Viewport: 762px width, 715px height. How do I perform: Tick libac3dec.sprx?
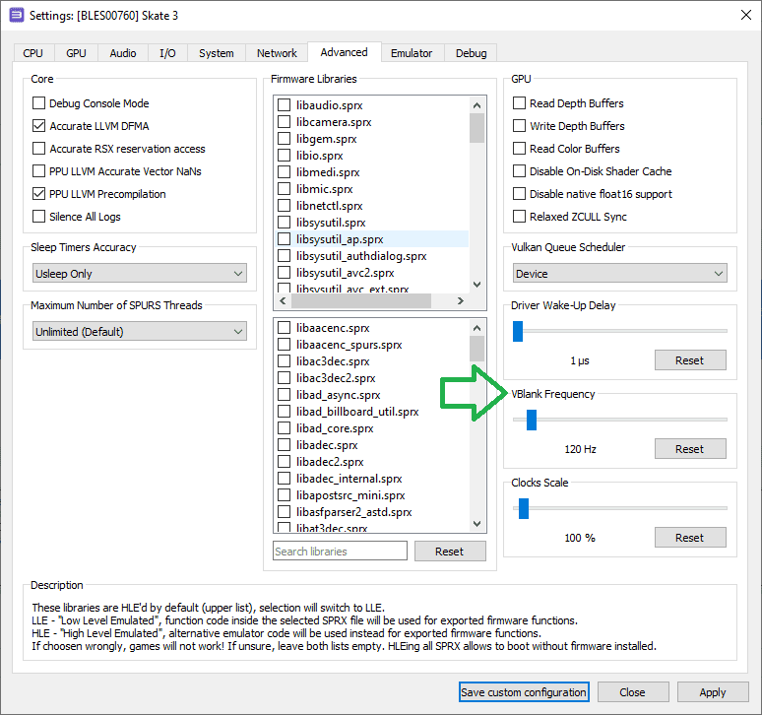[284, 361]
